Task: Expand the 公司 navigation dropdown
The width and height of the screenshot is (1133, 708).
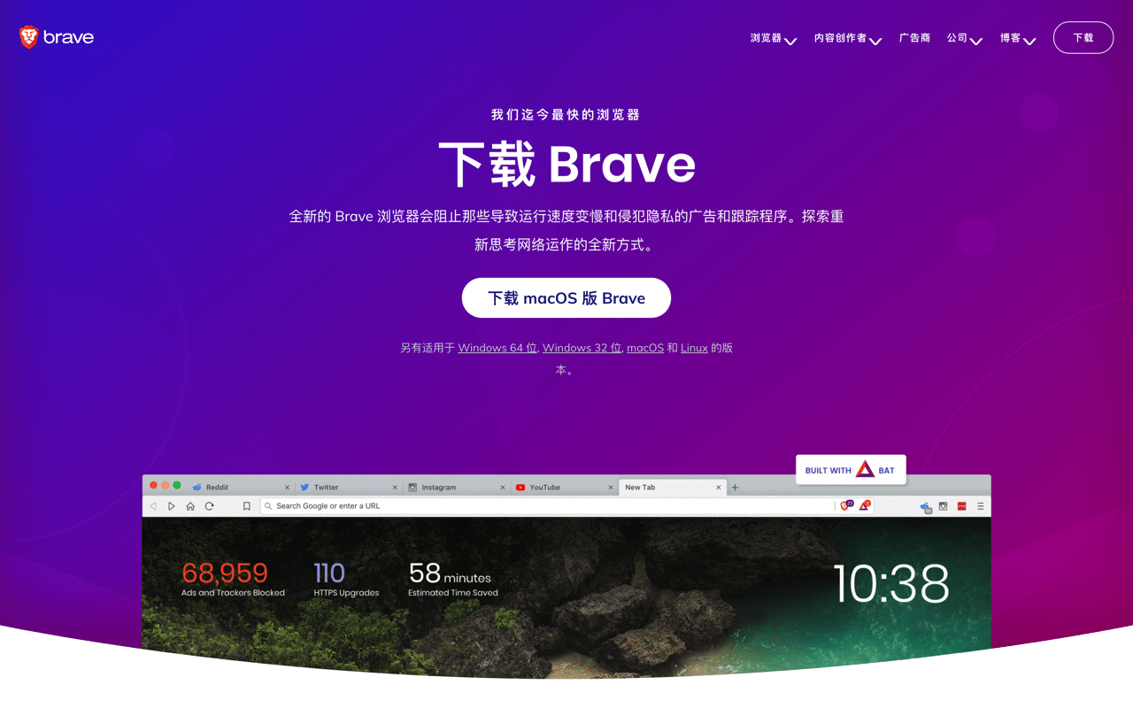Action: tap(965, 38)
